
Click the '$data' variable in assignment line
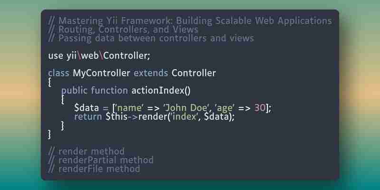tap(86, 108)
